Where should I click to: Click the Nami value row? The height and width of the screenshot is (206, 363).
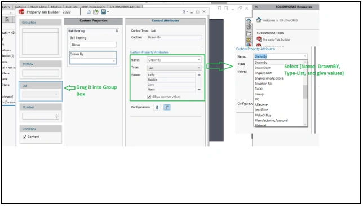coord(171,89)
